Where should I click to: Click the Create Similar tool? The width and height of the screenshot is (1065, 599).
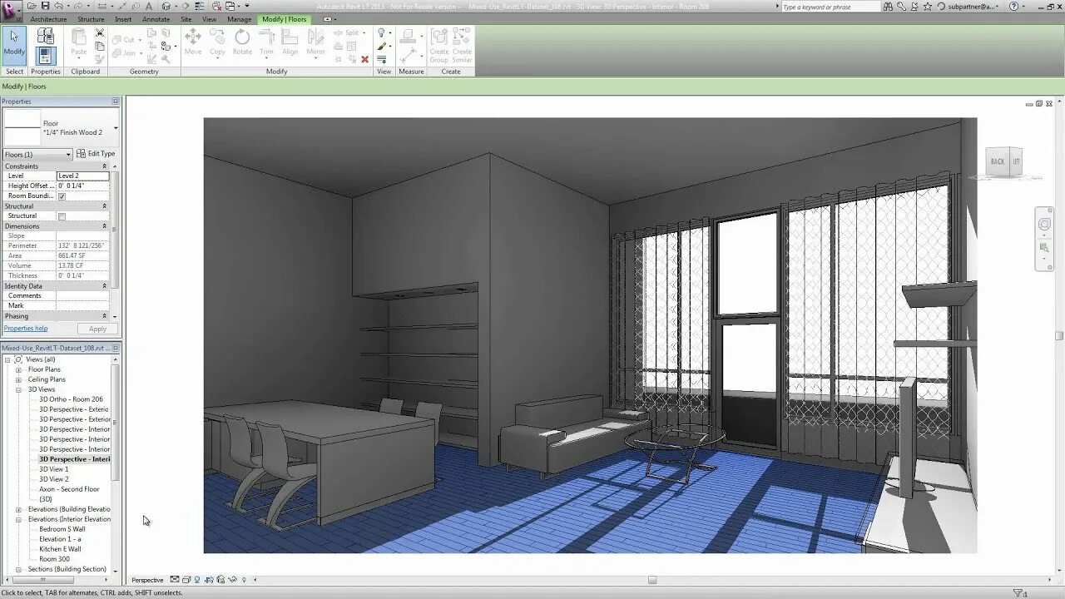(462, 45)
